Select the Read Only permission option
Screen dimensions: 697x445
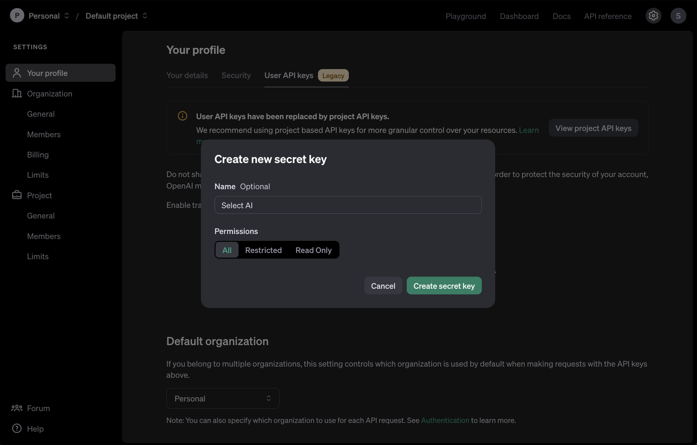tap(313, 250)
